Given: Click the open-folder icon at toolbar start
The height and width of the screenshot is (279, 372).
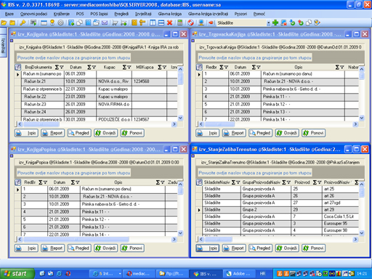Looking at the screenshot, I should (x=4, y=23).
